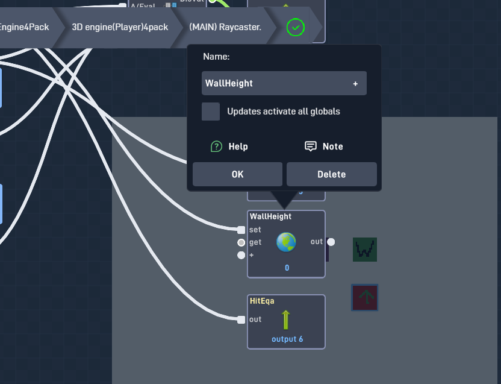Viewport: 501px width, 384px height.
Task: Click the Help question mark icon
Action: (x=216, y=146)
